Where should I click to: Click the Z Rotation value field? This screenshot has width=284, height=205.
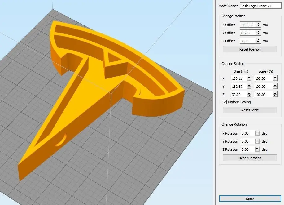248,149
